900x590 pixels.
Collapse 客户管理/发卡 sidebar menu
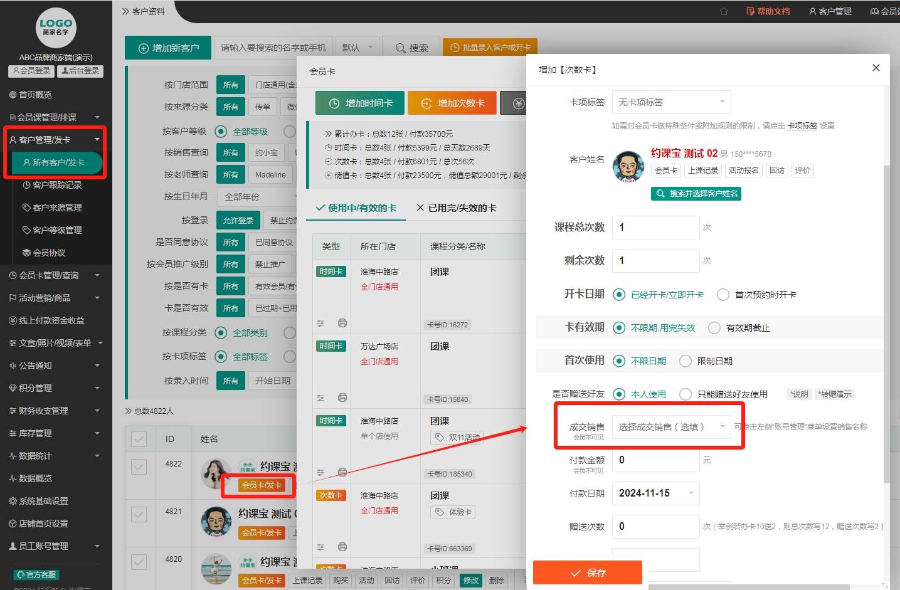click(x=56, y=140)
